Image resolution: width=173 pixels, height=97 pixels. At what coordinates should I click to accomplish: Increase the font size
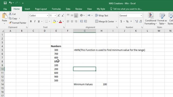click(59, 16)
